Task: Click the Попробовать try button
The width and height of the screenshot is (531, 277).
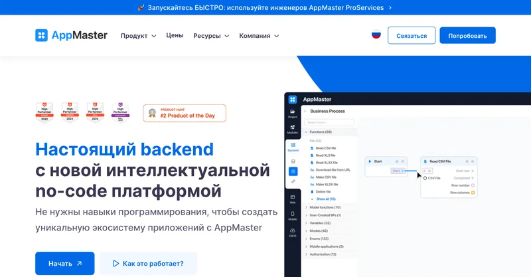Action: point(467,35)
